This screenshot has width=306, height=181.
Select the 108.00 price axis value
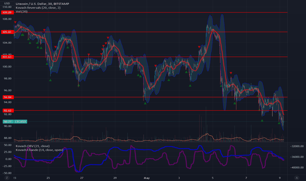(x=7, y=19)
